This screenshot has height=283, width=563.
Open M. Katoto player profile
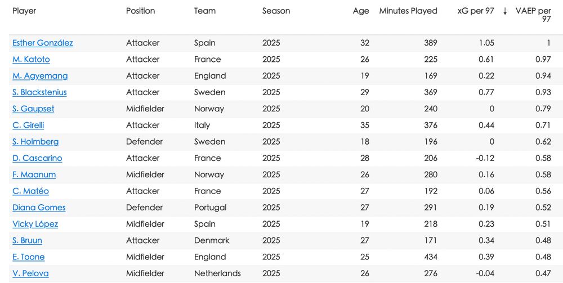point(31,60)
